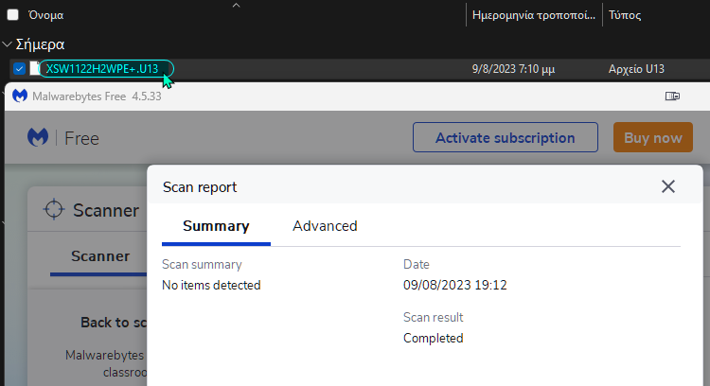Click the Date label in scan report
710x386 pixels.
(417, 264)
